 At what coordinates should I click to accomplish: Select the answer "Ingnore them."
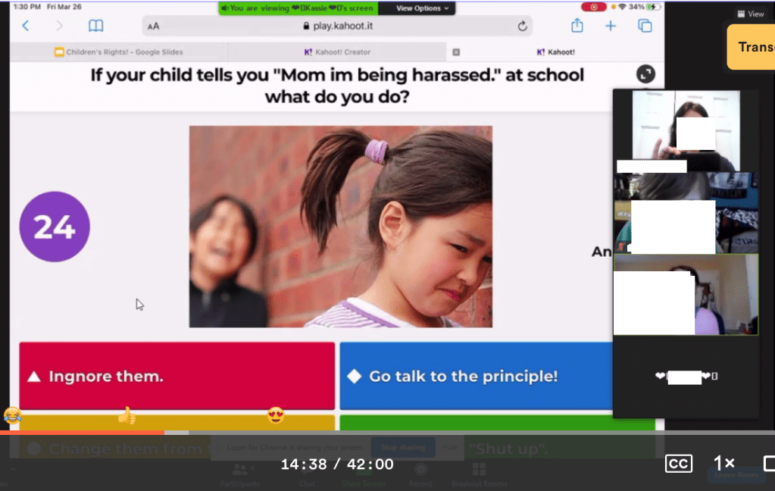177,376
